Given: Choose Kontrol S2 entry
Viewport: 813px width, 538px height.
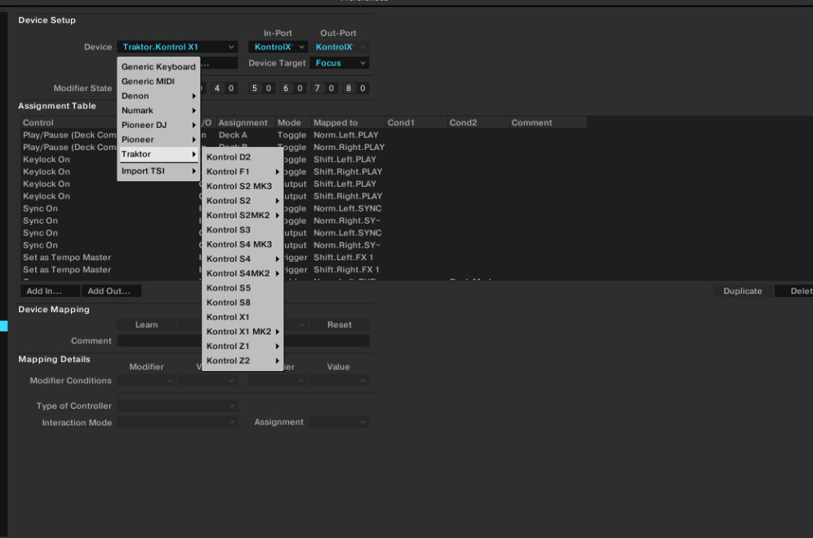Looking at the screenshot, I should click(243, 200).
